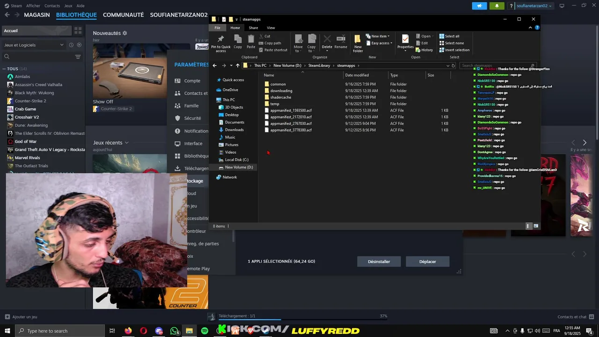The image size is (599, 337).
Task: Click Select none in ribbon
Action: pyautogui.click(x=451, y=43)
